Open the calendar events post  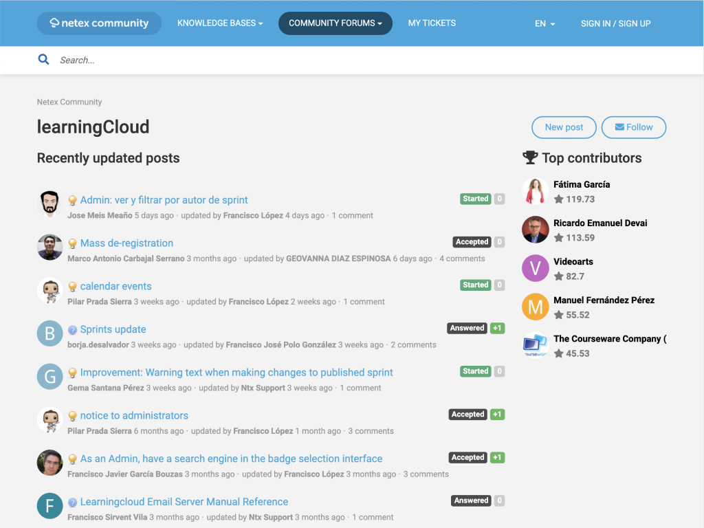pyautogui.click(x=115, y=286)
